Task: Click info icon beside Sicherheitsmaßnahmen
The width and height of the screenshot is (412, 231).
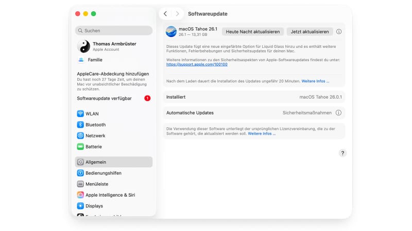Action: click(x=339, y=112)
